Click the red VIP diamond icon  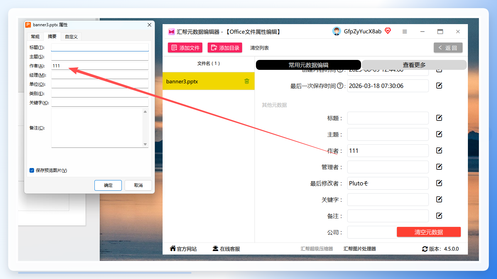pos(388,31)
